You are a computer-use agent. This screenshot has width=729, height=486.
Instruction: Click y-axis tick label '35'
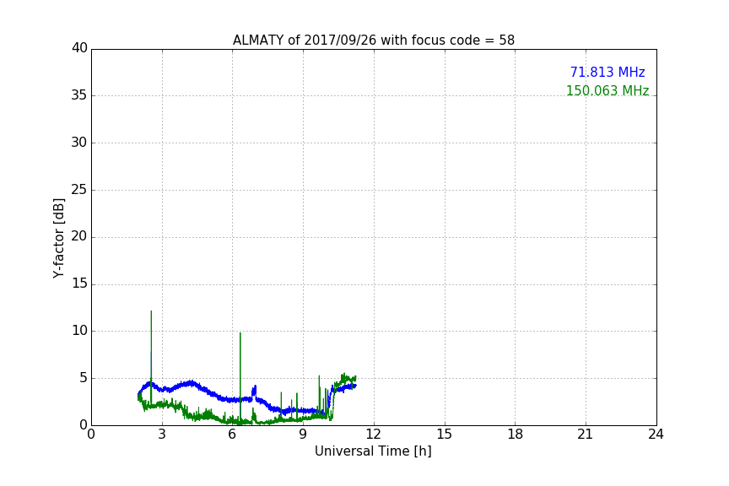tap(79, 95)
